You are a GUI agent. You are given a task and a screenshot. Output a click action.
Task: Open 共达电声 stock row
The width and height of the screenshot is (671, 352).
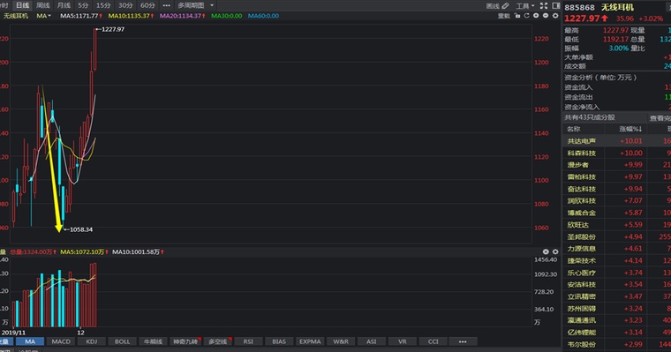(x=616, y=141)
